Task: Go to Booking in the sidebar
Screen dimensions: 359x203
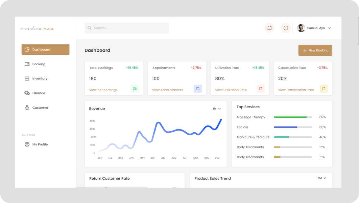Action: tap(39, 64)
